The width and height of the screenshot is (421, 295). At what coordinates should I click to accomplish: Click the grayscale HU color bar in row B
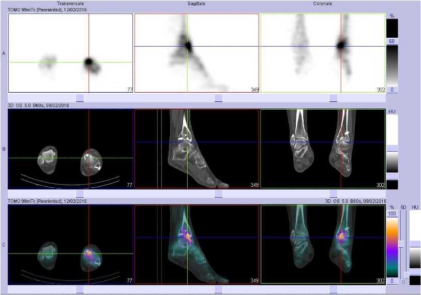392,163
